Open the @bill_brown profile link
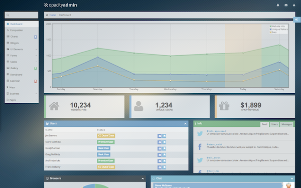 [214, 158]
